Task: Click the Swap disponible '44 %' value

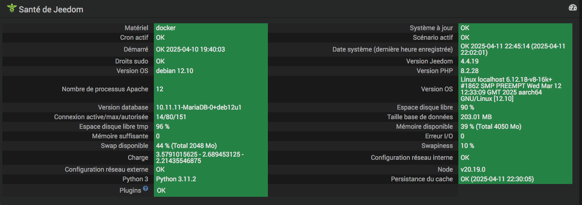Action: click(x=186, y=146)
